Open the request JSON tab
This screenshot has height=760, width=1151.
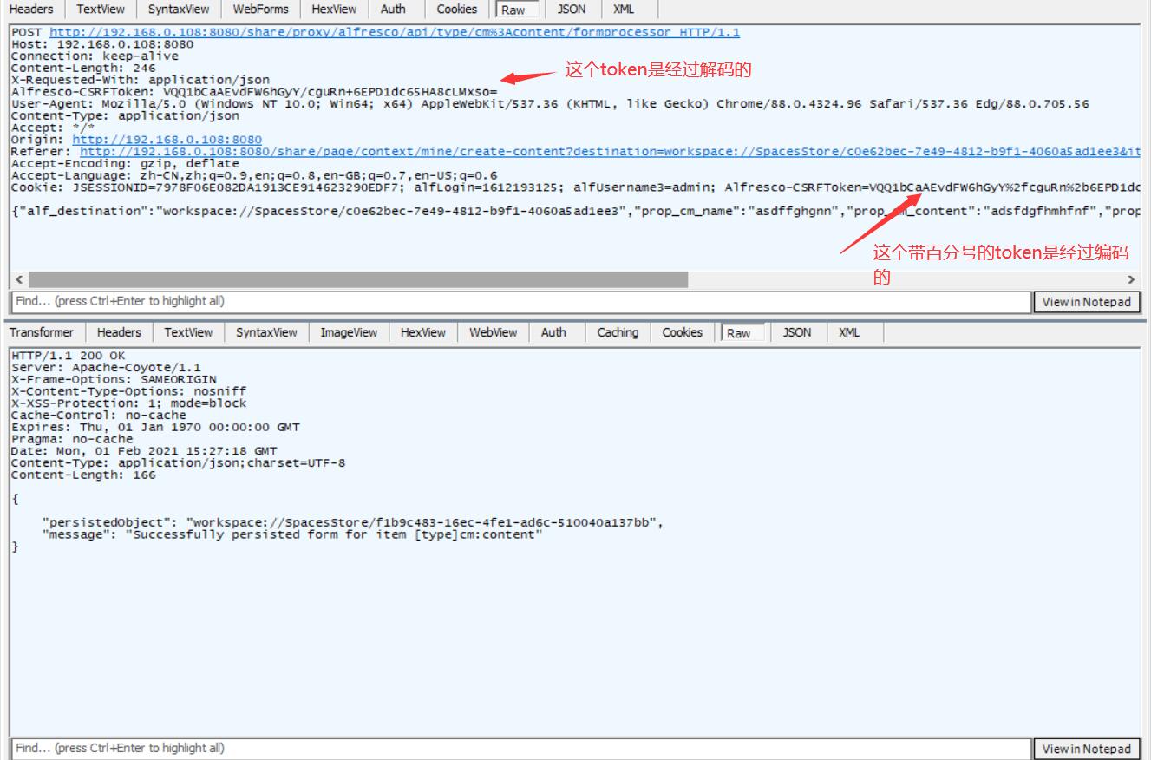(x=571, y=10)
